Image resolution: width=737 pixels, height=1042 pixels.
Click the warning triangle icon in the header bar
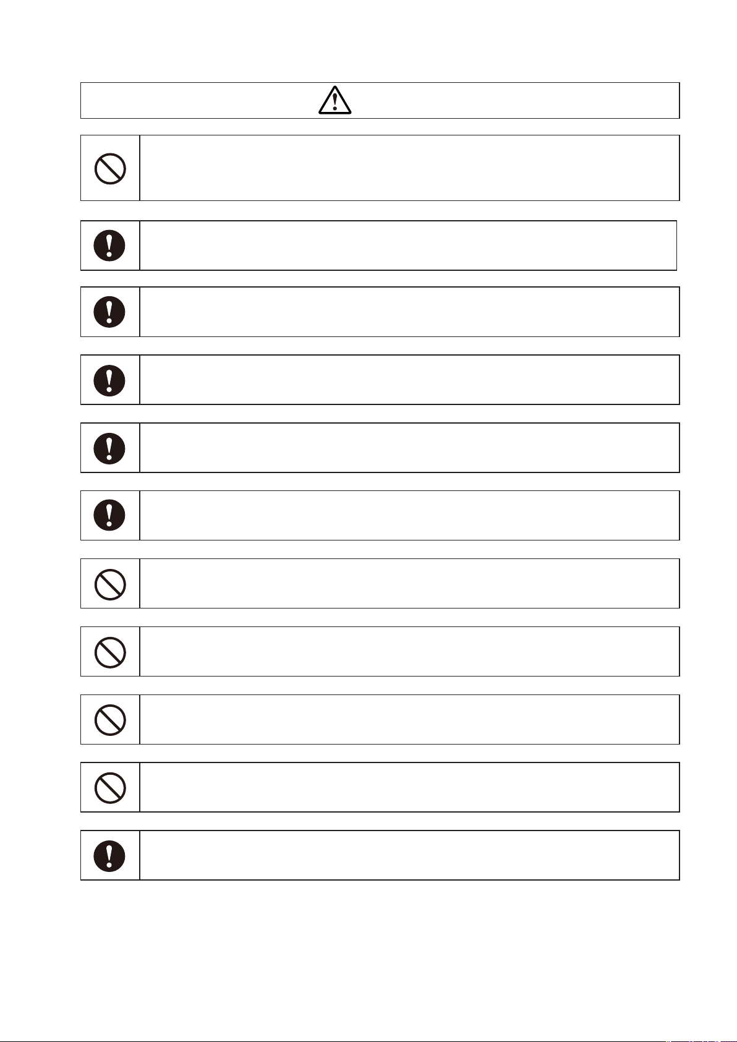pyautogui.click(x=335, y=100)
